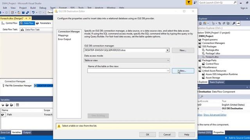Click the Delete Variable icon
Image resolution: width=250 pixels, height=140 pixels.
[x=11, y=105]
